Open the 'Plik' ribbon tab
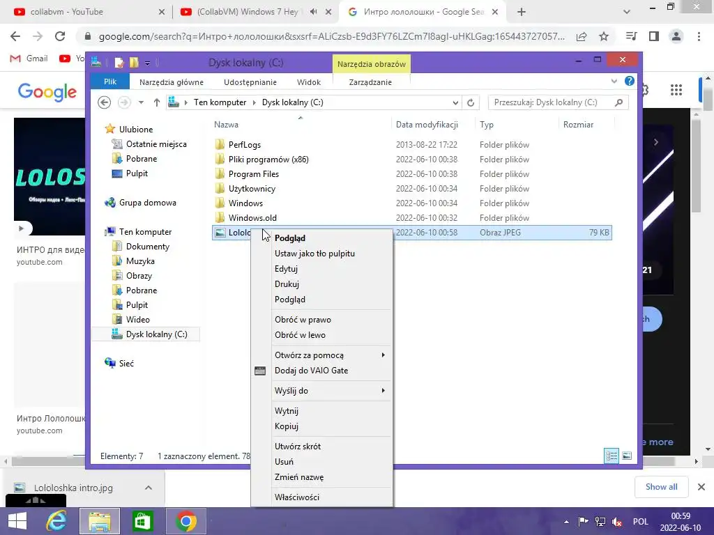This screenshot has width=714, height=535. point(110,82)
